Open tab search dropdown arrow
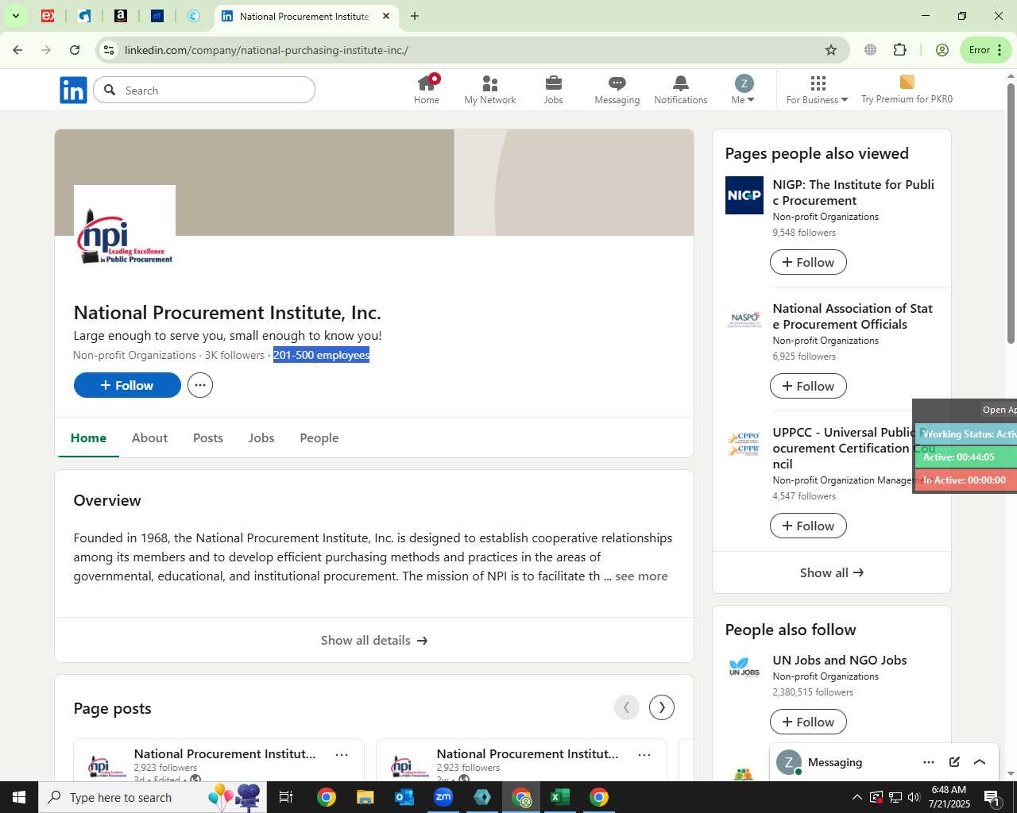 click(x=15, y=16)
